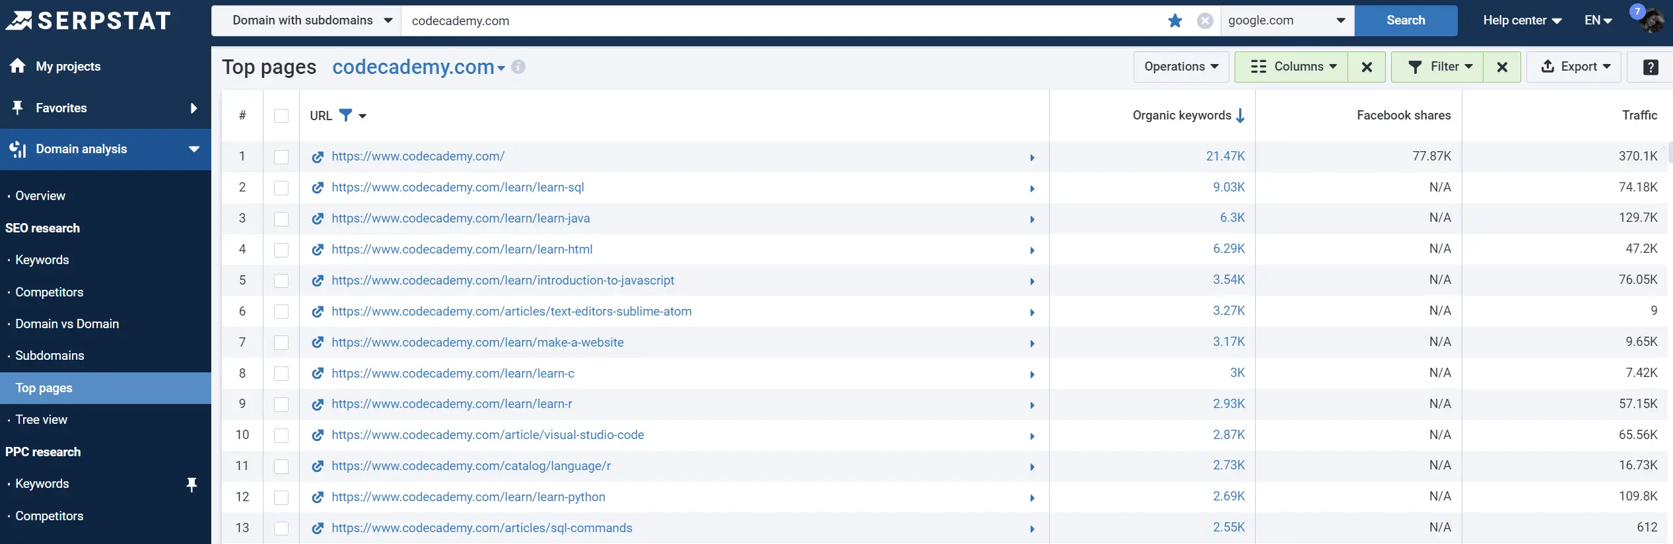Open the Operations dropdown
Image resolution: width=1673 pixels, height=544 pixels.
tap(1181, 67)
